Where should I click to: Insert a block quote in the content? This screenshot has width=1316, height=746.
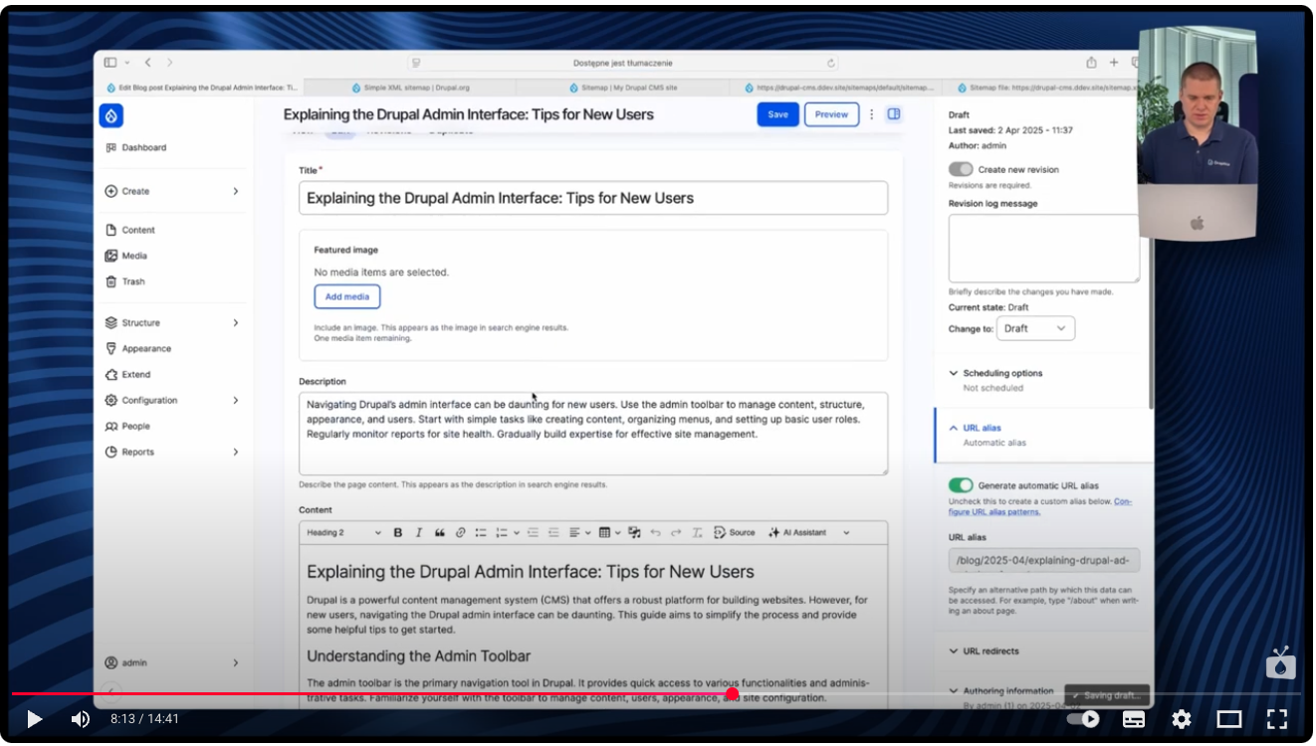[x=439, y=532]
